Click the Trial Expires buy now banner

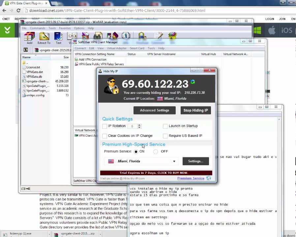click(156, 173)
